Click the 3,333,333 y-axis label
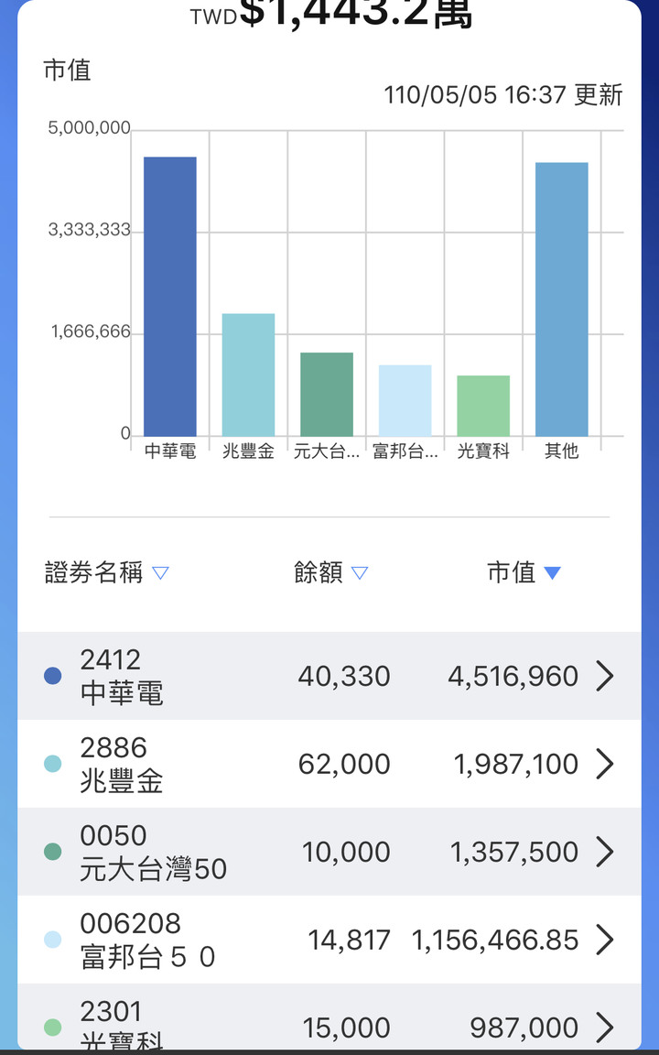 [90, 230]
